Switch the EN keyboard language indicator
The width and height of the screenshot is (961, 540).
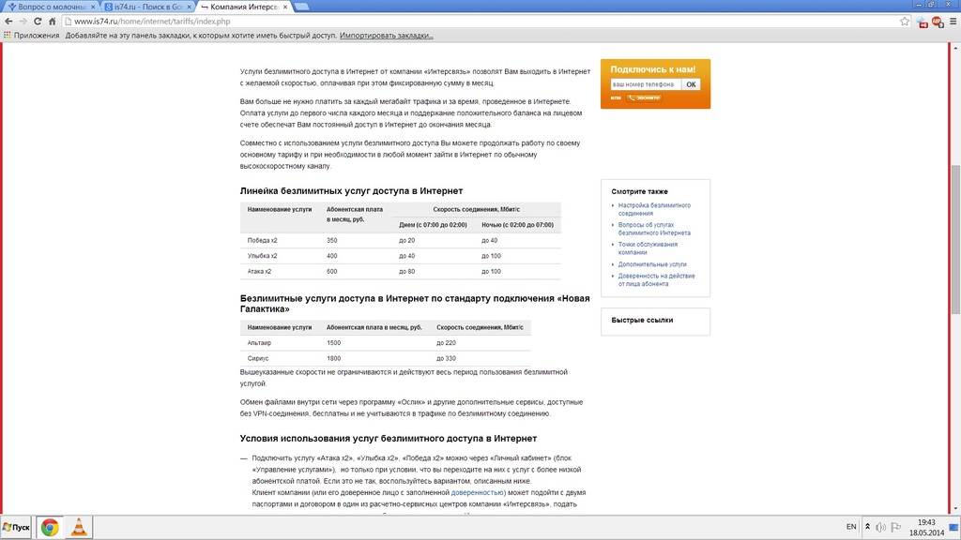tap(851, 527)
